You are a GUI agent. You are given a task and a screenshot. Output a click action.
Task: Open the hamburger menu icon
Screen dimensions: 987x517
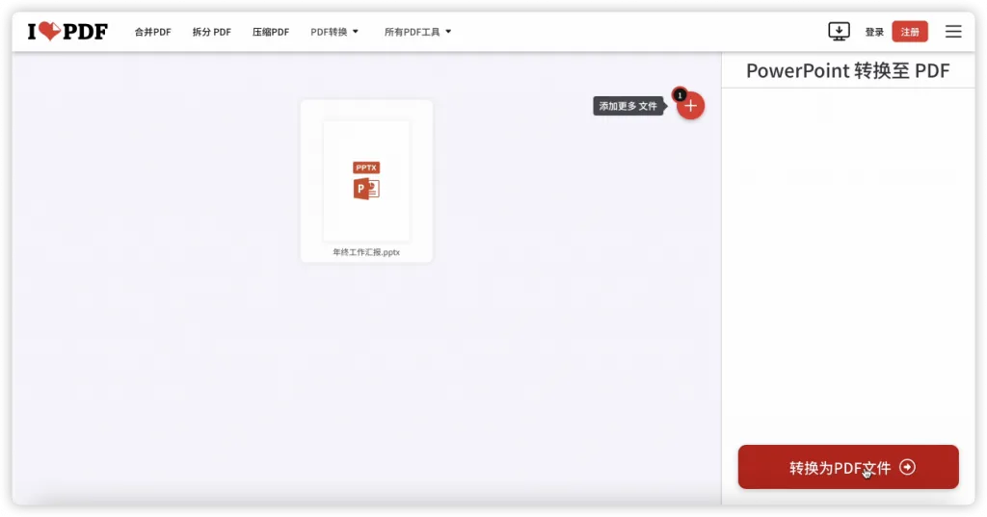coord(953,32)
